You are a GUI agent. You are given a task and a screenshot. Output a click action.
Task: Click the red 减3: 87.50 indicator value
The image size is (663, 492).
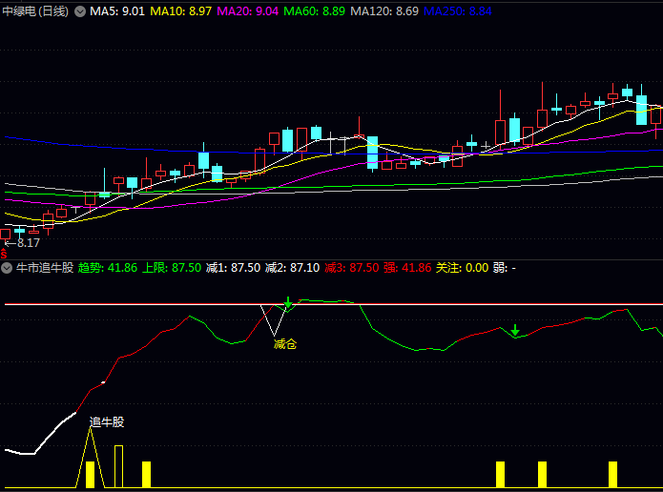click(352, 268)
